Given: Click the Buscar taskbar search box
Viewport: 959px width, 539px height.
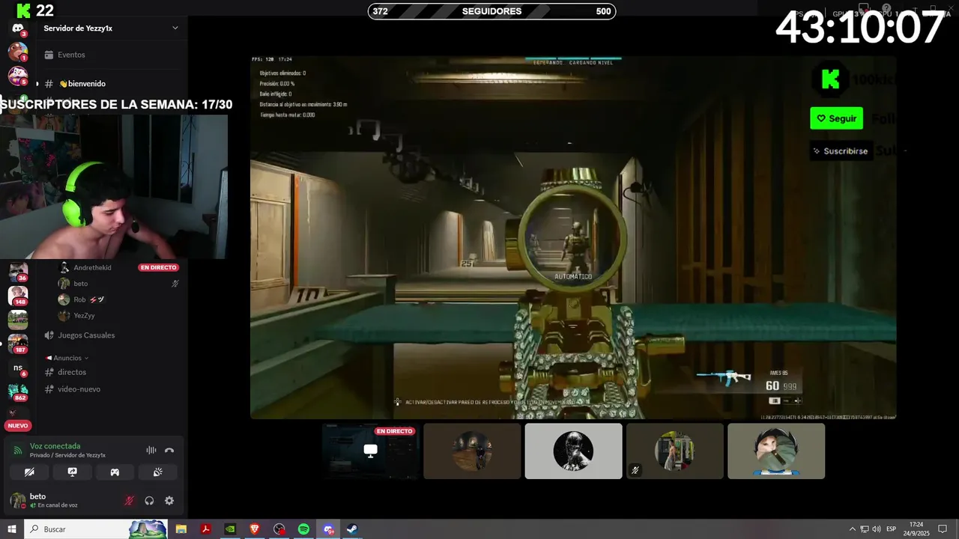Looking at the screenshot, I should 96,529.
